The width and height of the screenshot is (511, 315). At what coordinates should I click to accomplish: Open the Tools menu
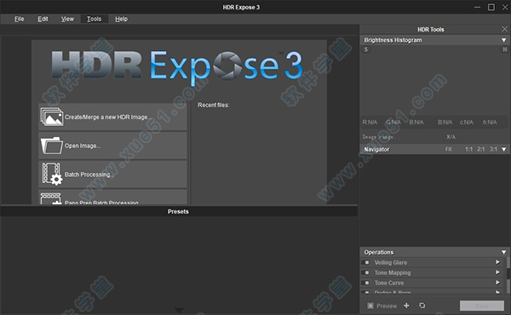pyautogui.click(x=94, y=19)
